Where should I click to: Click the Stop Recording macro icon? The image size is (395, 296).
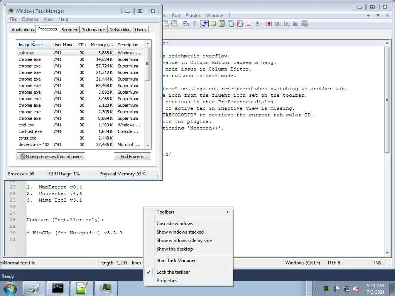point(278,24)
